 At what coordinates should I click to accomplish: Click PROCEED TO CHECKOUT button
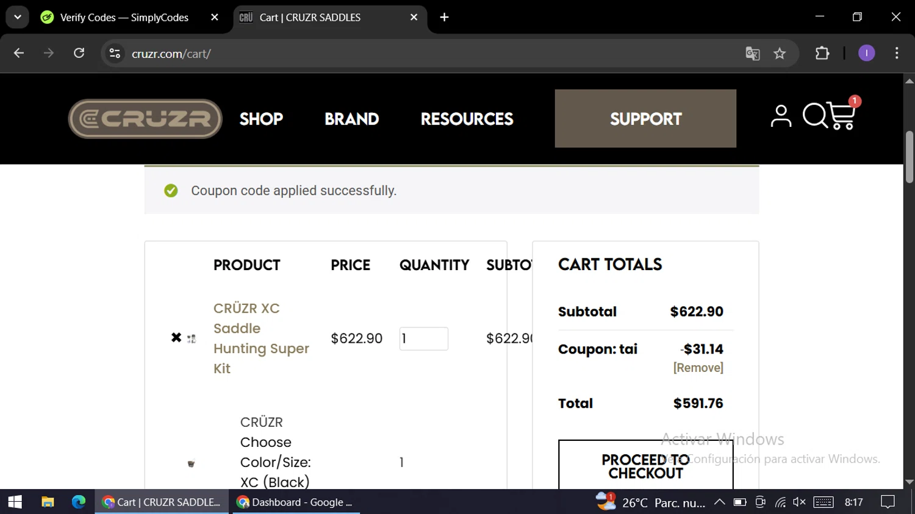[645, 465]
